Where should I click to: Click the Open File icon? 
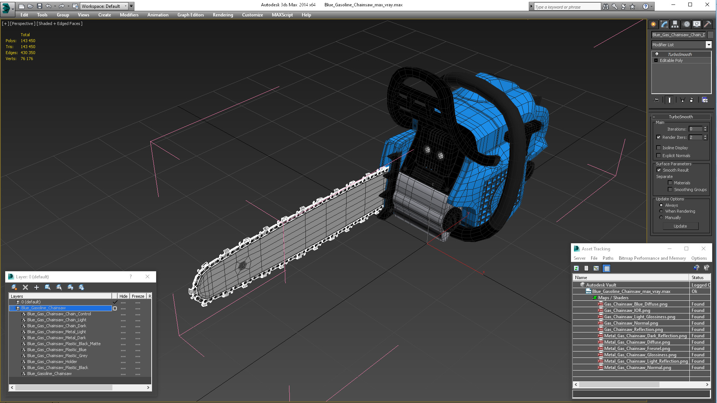click(31, 6)
